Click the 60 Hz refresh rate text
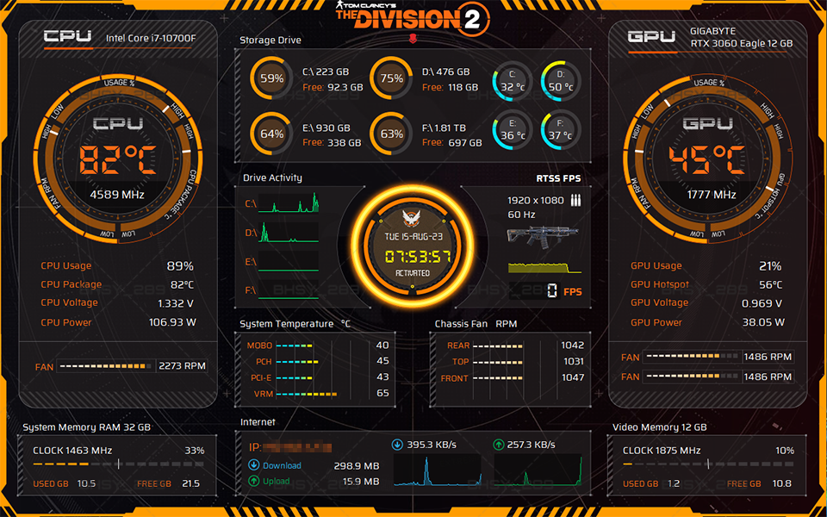Image resolution: width=827 pixels, height=517 pixels. pyautogui.click(x=522, y=215)
